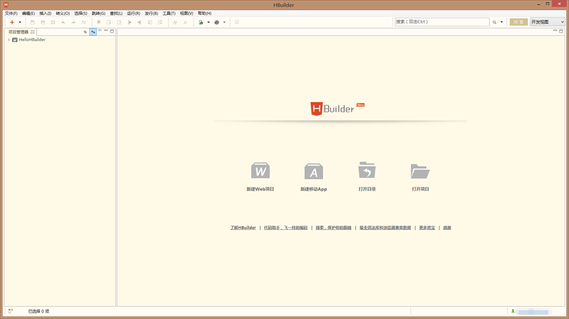Open the 感谢 link
This screenshot has height=319, width=569.
pyautogui.click(x=447, y=227)
